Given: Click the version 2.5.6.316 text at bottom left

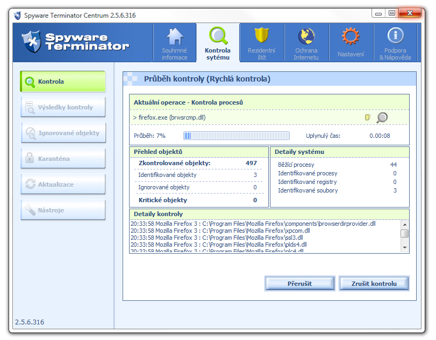Looking at the screenshot, I should click(30, 322).
